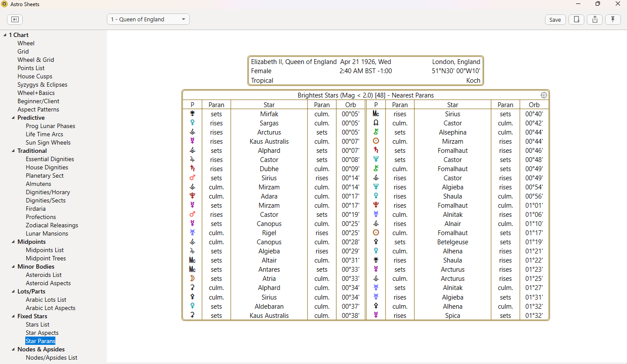Screen dimensions: 627x364
Task: Click the Save button
Action: 555,20
